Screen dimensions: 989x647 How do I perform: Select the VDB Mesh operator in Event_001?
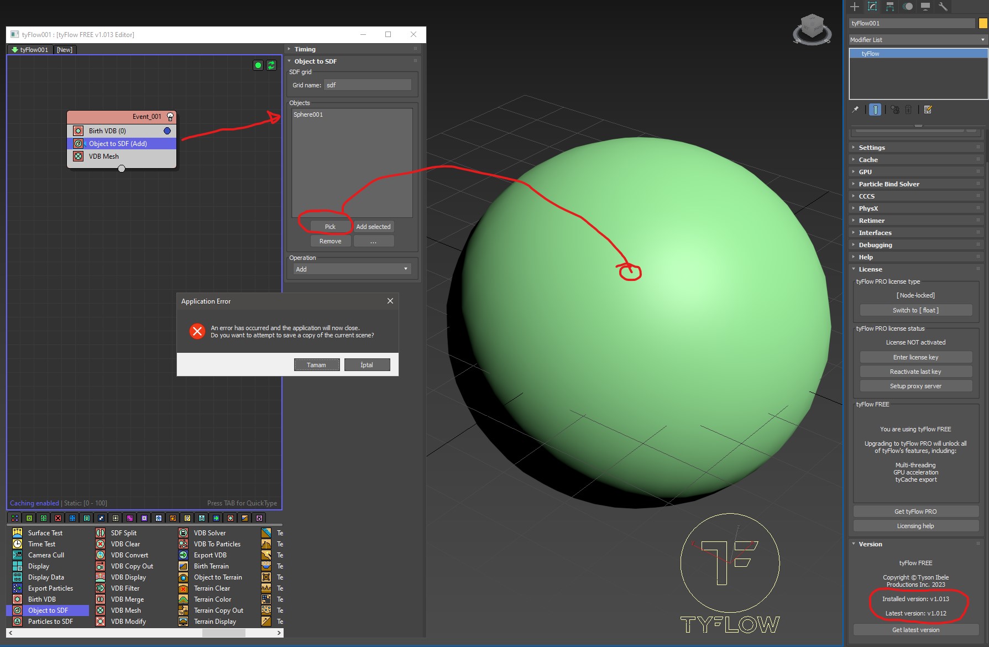click(x=104, y=156)
